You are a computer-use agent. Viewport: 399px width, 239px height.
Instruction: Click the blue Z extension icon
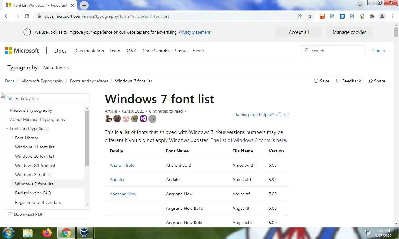[x=342, y=16]
